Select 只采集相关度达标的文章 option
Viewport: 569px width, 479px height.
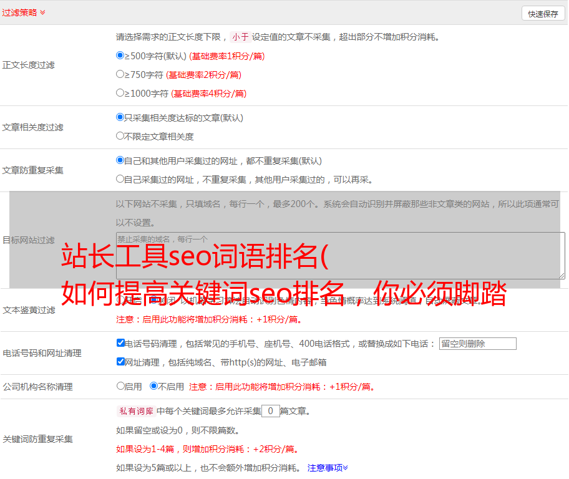pyautogui.click(x=120, y=117)
